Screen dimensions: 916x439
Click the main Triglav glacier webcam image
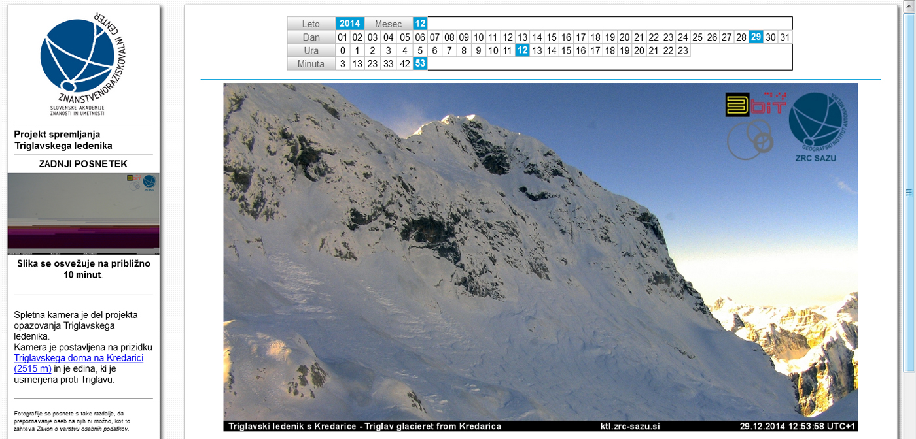click(540, 256)
